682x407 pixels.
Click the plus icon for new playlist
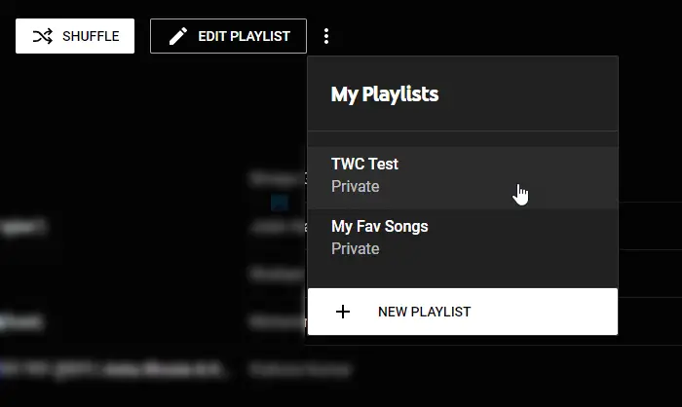point(342,312)
